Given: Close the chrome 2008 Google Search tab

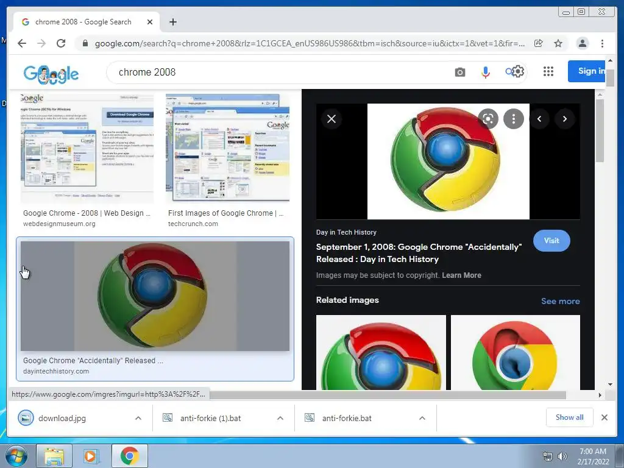Looking at the screenshot, I should (x=150, y=22).
